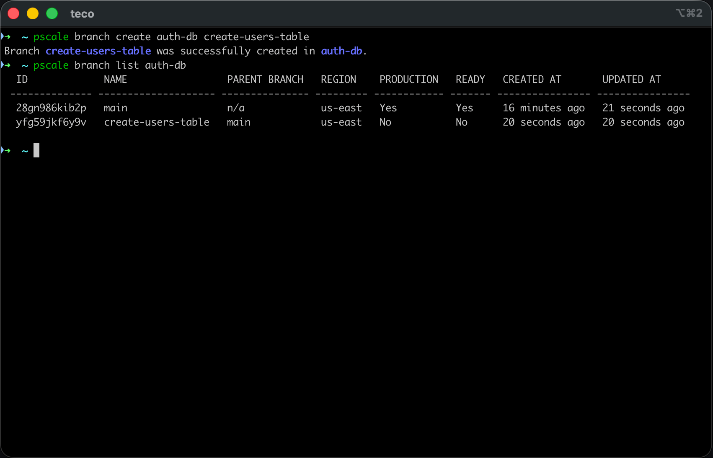
Task: Click the No value under READY for create-users-table
Action: coord(461,122)
